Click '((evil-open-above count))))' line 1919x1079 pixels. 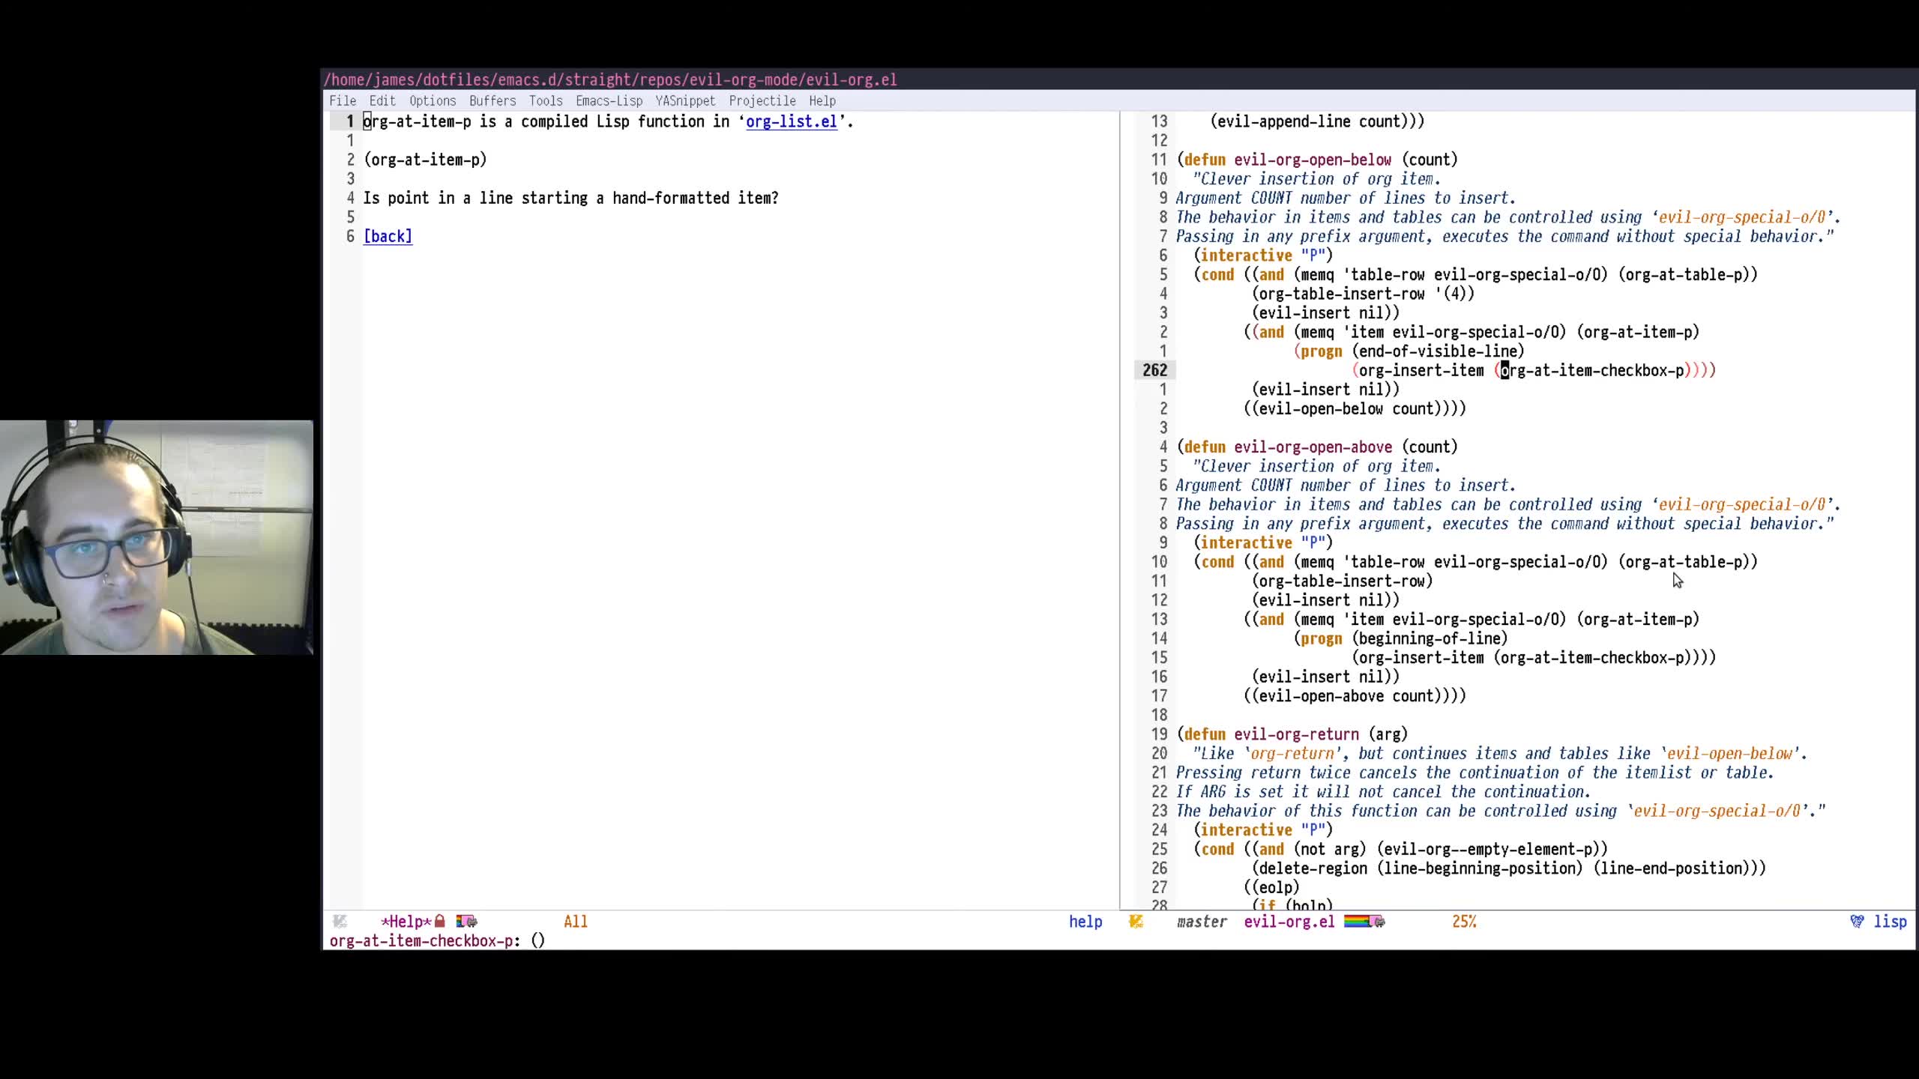tap(1355, 696)
